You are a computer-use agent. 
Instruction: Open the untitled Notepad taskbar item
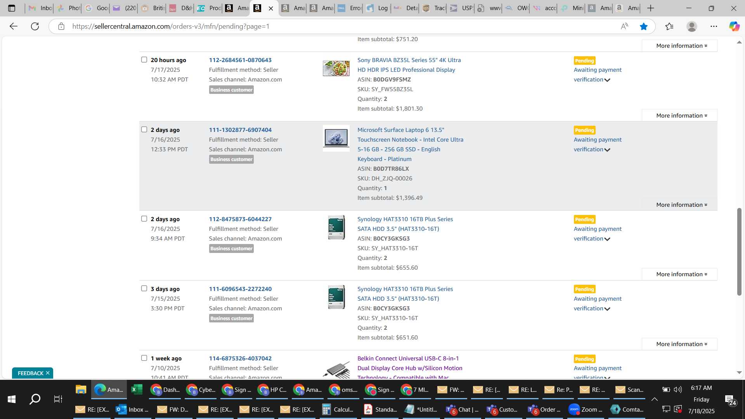421,409
